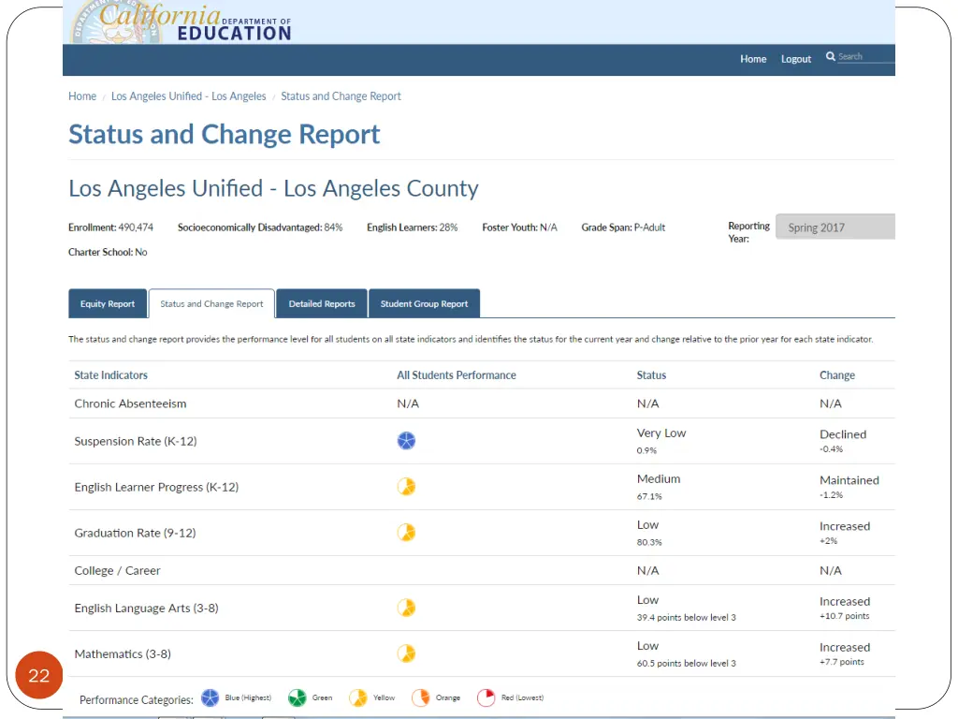Click the yellow English Learner Progress performance icon
The width and height of the screenshot is (958, 719).
click(406, 486)
